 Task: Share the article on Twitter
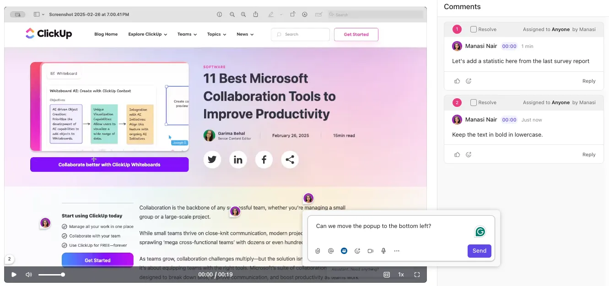[212, 159]
